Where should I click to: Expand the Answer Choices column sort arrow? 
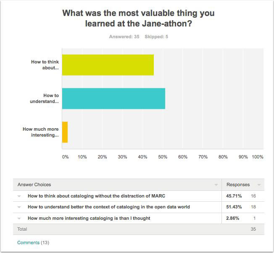(x=216, y=185)
